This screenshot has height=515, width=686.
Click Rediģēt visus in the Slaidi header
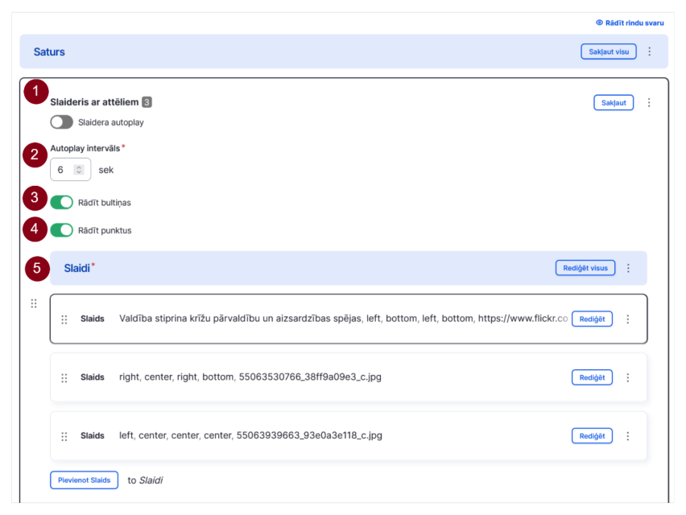coord(585,268)
